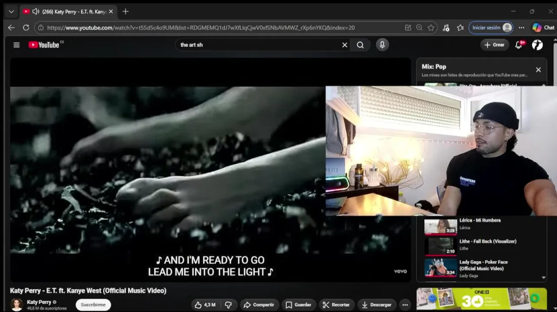Subscribe with the Suscribirme button

click(x=93, y=305)
